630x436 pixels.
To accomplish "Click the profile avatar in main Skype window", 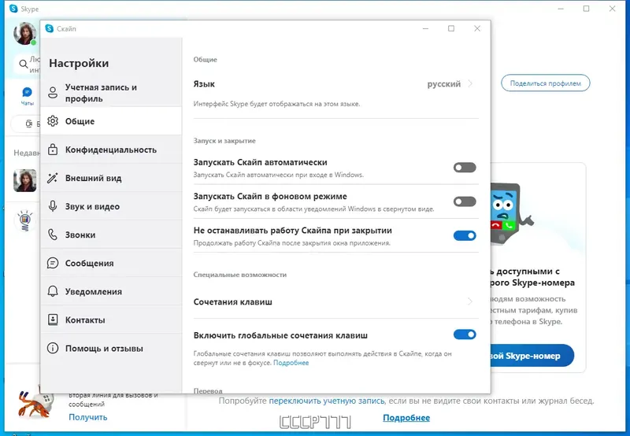I will (x=25, y=33).
